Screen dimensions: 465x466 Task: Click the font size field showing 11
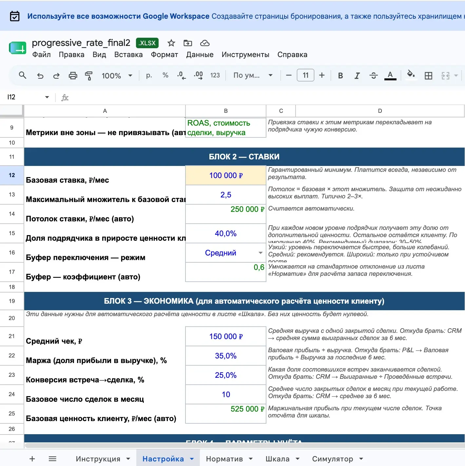[x=305, y=75]
